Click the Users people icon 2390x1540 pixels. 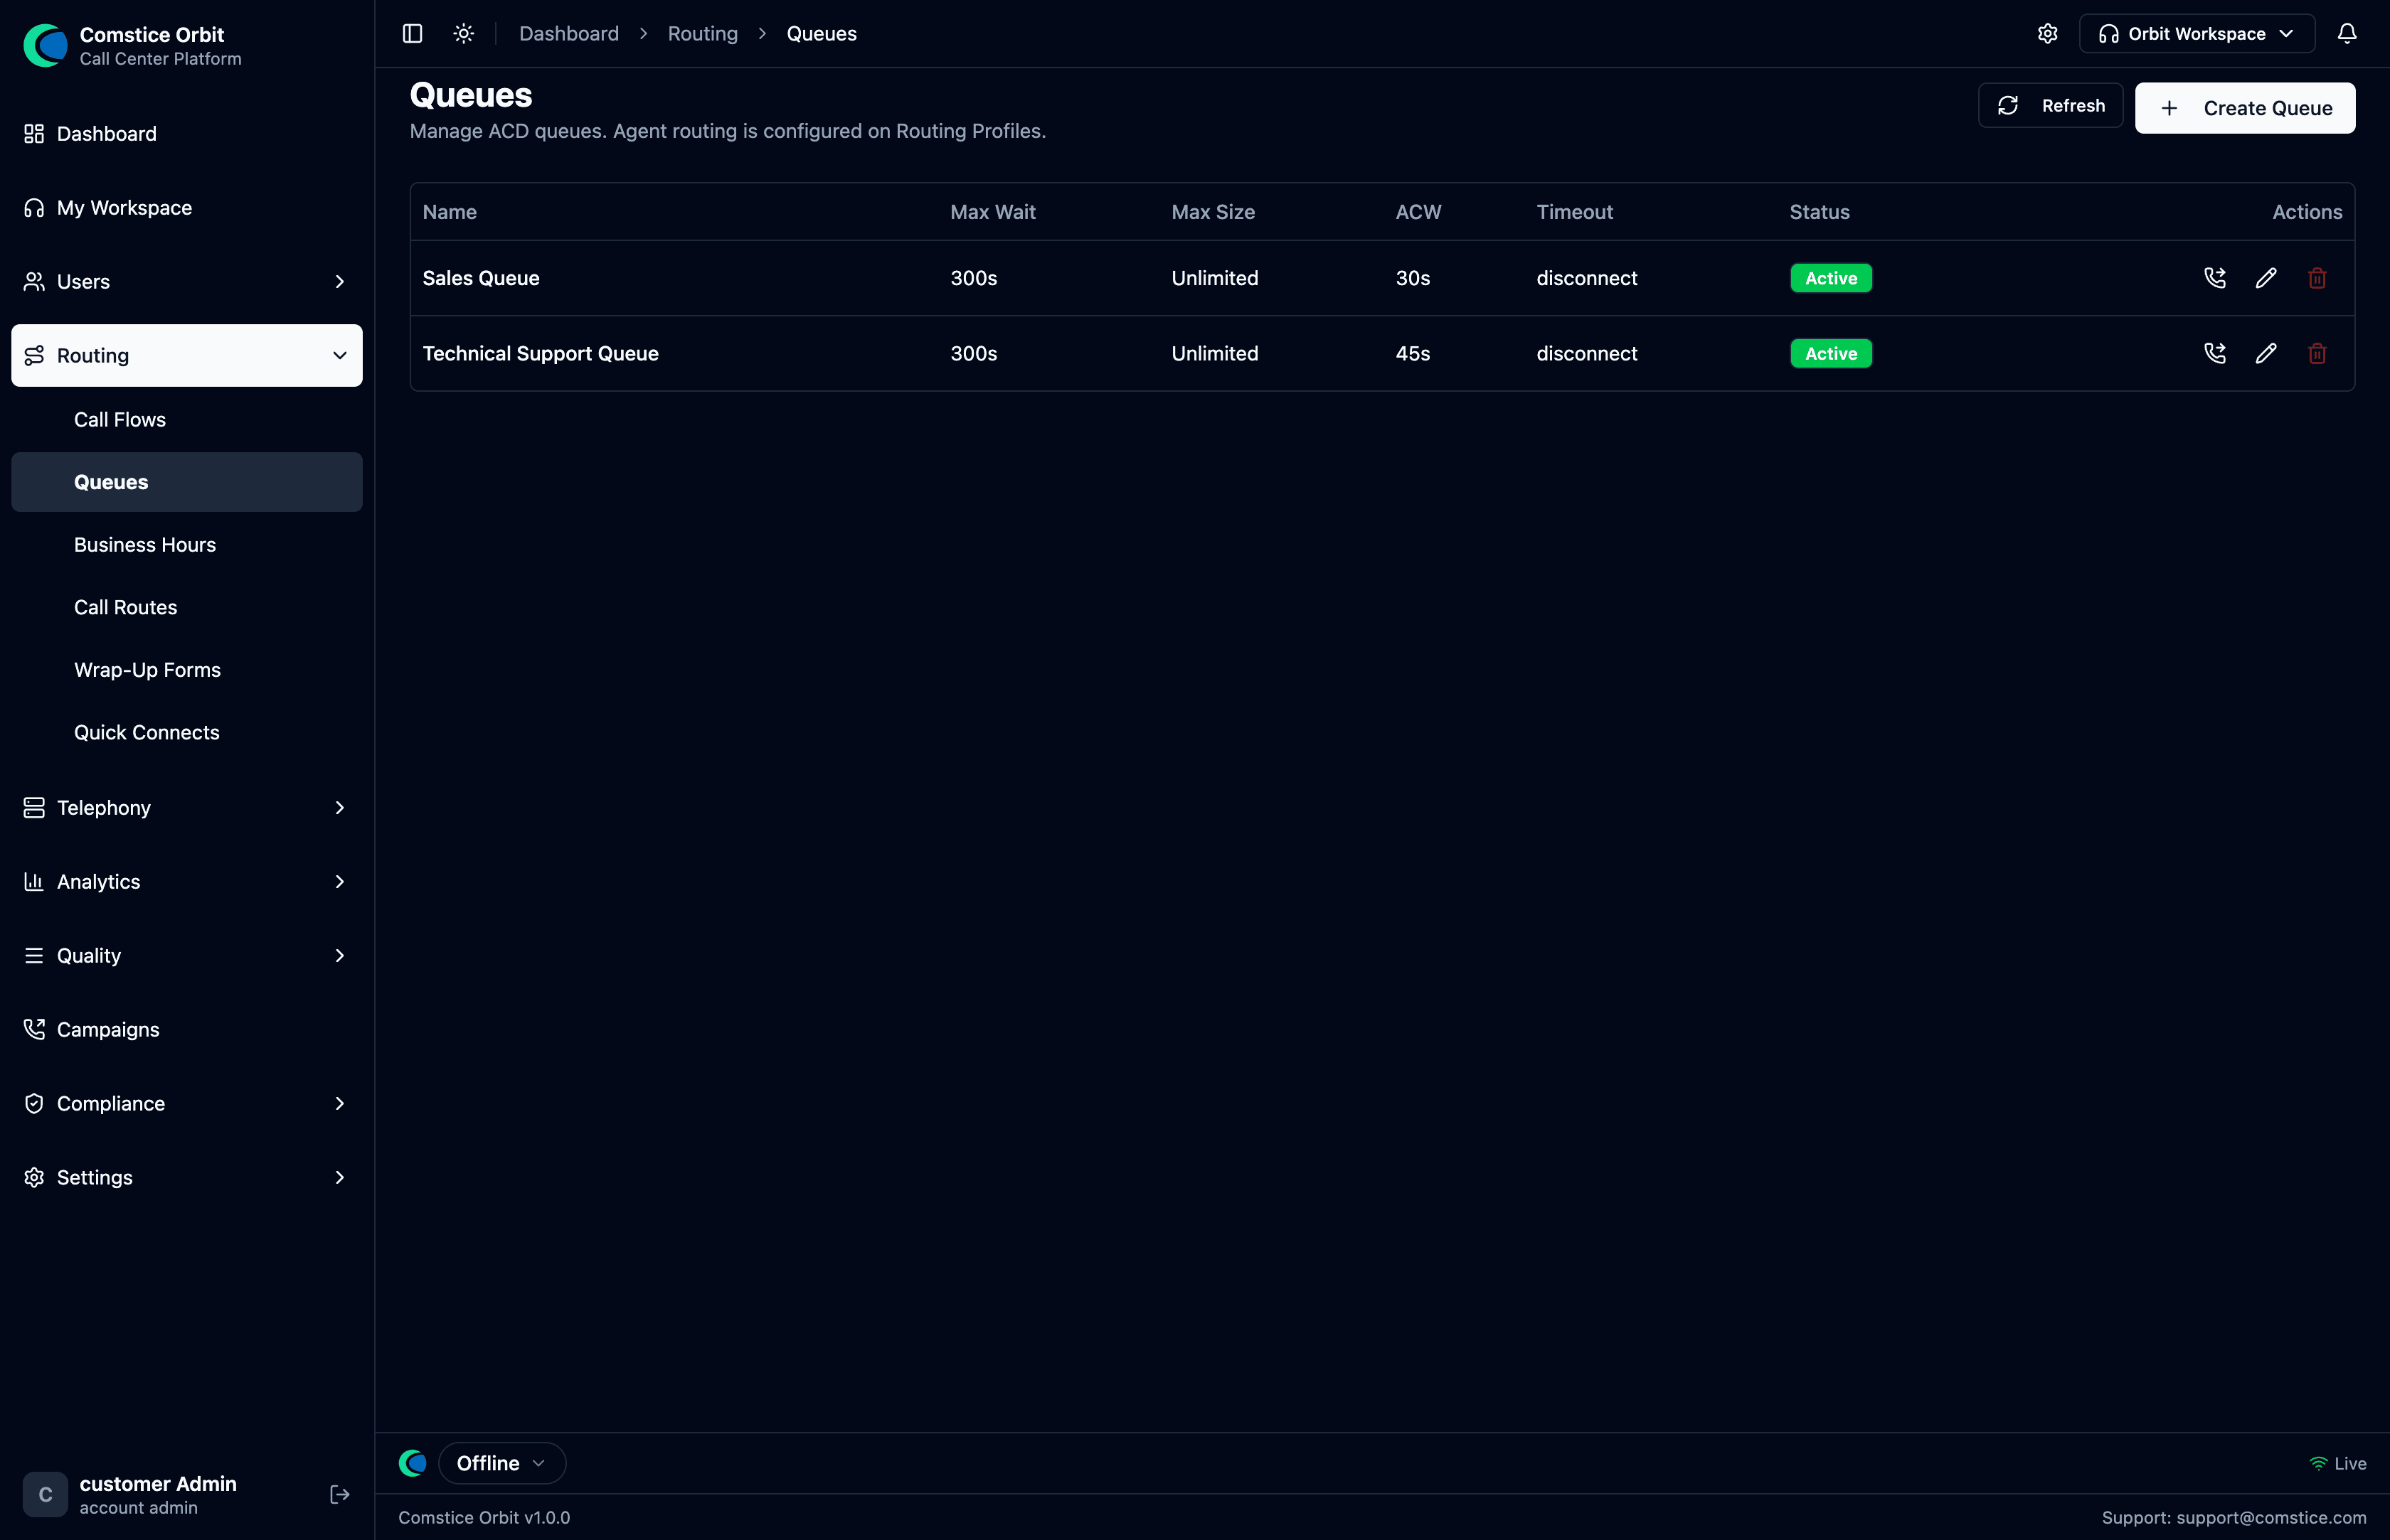click(x=34, y=282)
